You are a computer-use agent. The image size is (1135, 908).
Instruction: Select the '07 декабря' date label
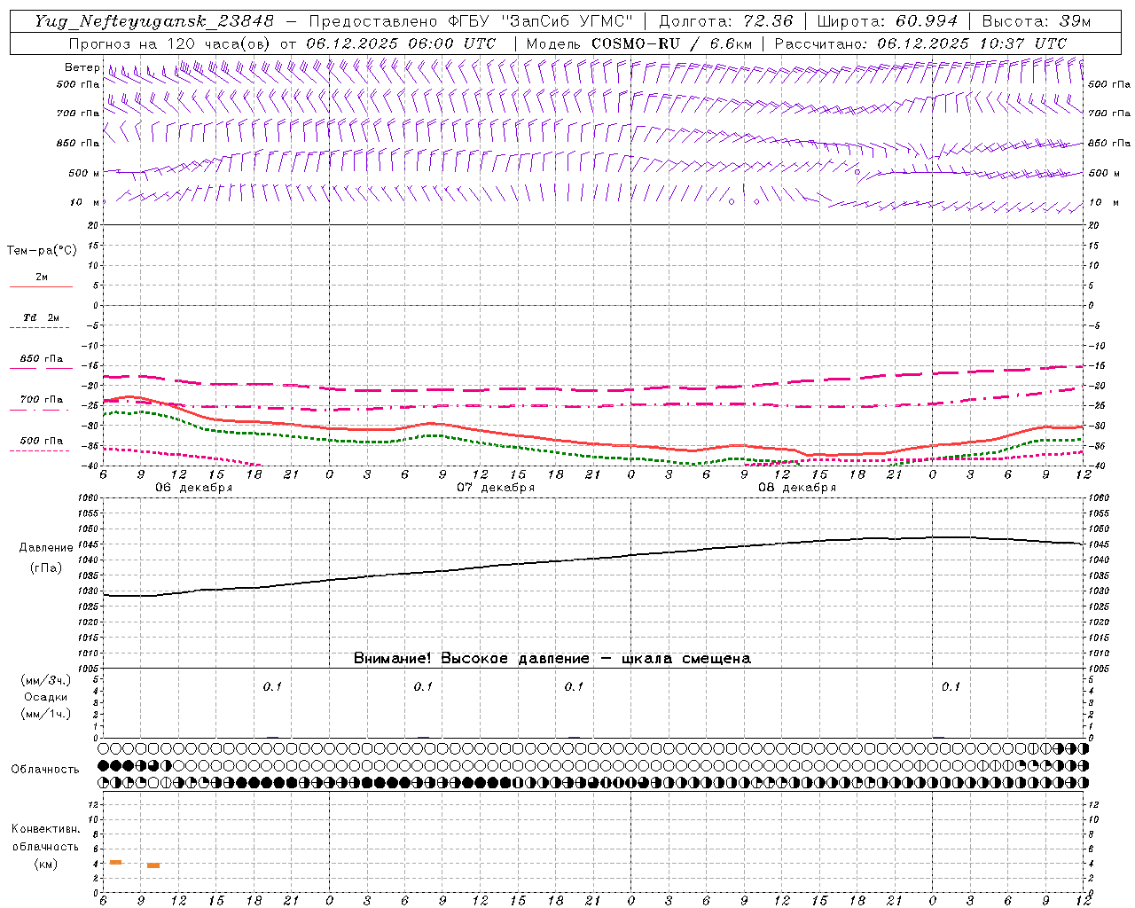point(495,488)
